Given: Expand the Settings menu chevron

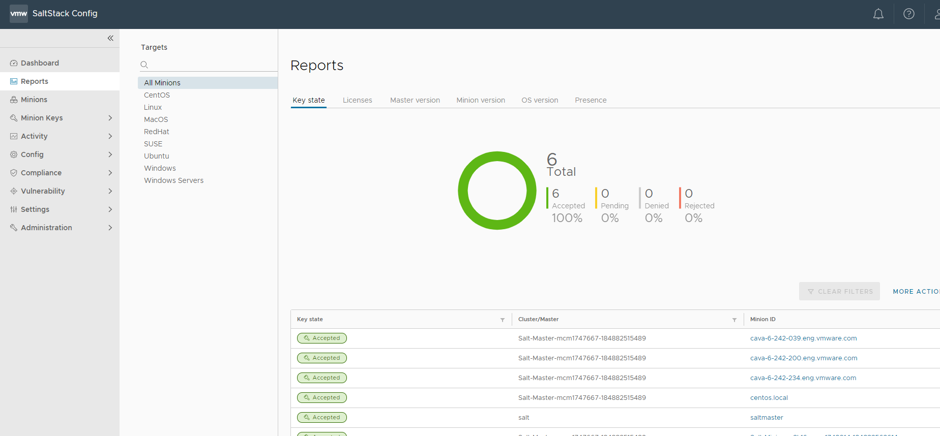Looking at the screenshot, I should [x=110, y=209].
